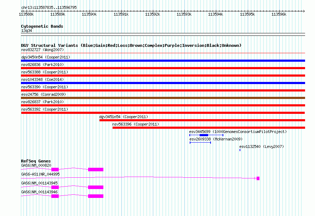Click the 113592k ruler tick label
315x216 pixels.
[x=153, y=14]
